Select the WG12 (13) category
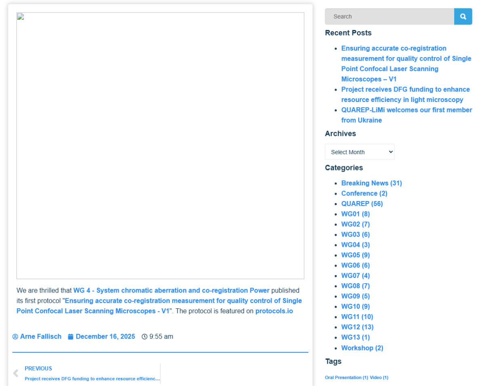Viewport: 485px width, 386px height. pos(357,327)
